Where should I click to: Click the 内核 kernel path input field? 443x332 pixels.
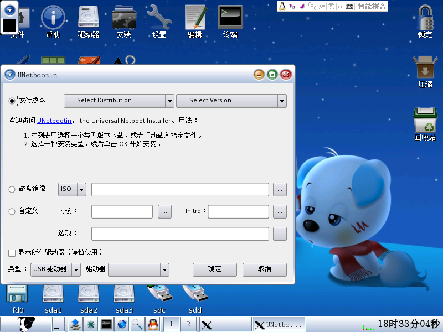click(122, 211)
